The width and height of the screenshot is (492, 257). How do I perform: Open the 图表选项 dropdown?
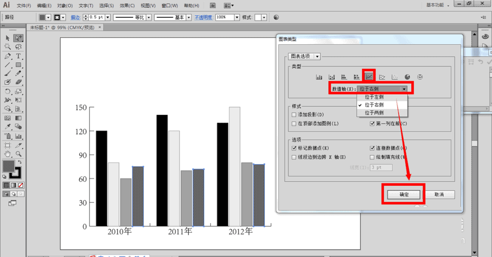304,57
